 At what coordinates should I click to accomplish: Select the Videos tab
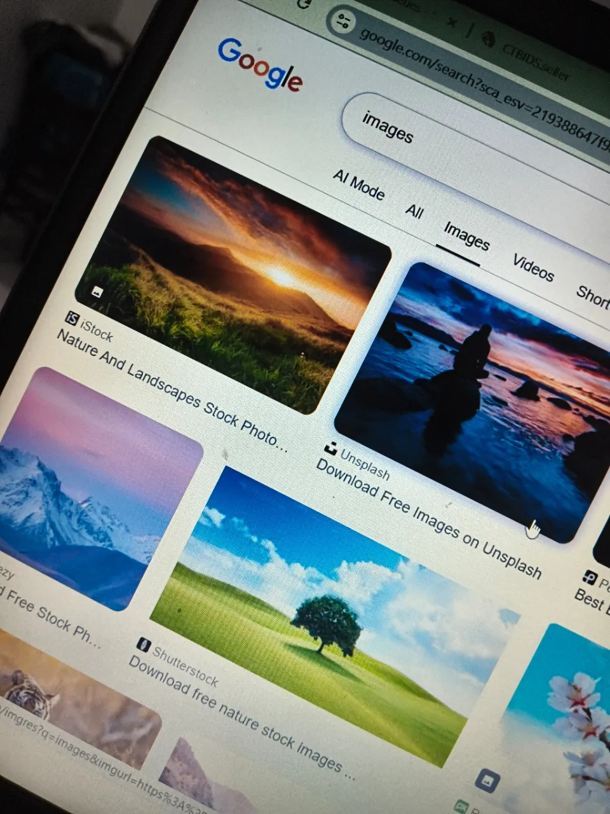[x=533, y=268]
